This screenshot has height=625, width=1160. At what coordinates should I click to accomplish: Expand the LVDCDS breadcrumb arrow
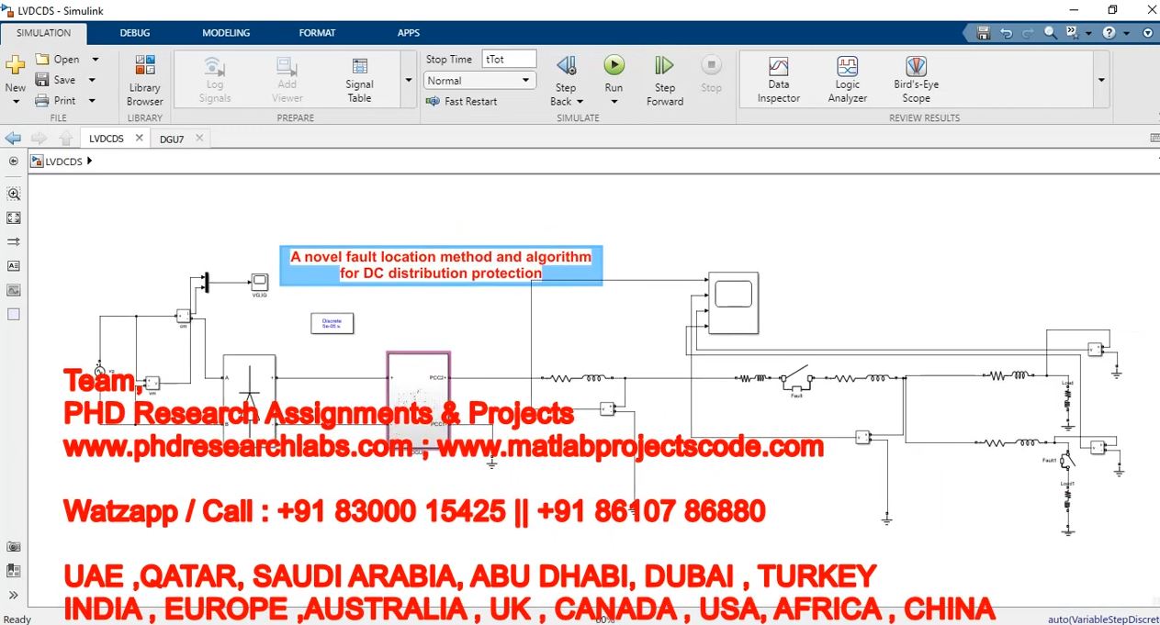point(89,162)
